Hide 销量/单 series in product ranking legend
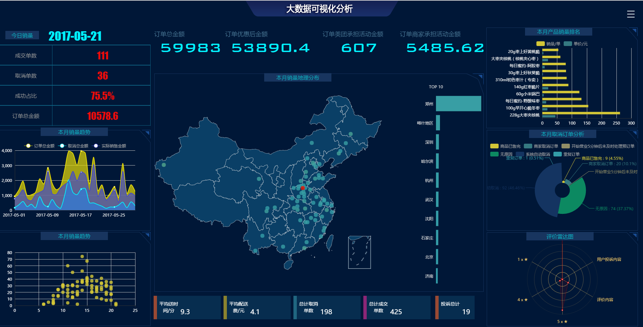 [548, 44]
